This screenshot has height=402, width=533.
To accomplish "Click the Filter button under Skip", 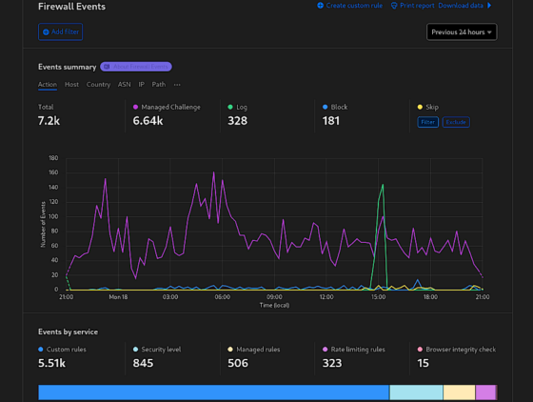I will point(428,122).
